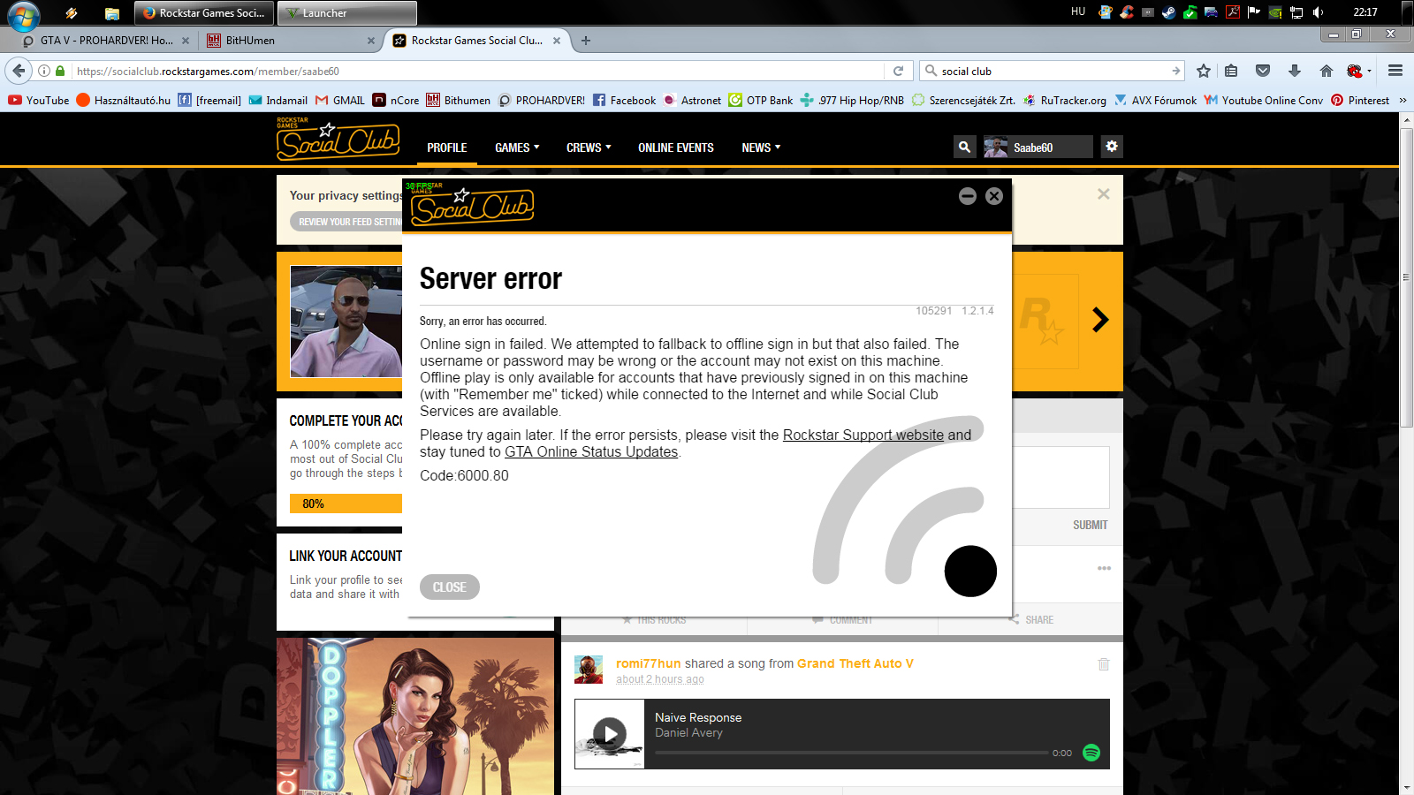Open the Saabe60 profile picture thumbnail
Image resolution: width=1414 pixels, height=795 pixels.
tap(996, 148)
